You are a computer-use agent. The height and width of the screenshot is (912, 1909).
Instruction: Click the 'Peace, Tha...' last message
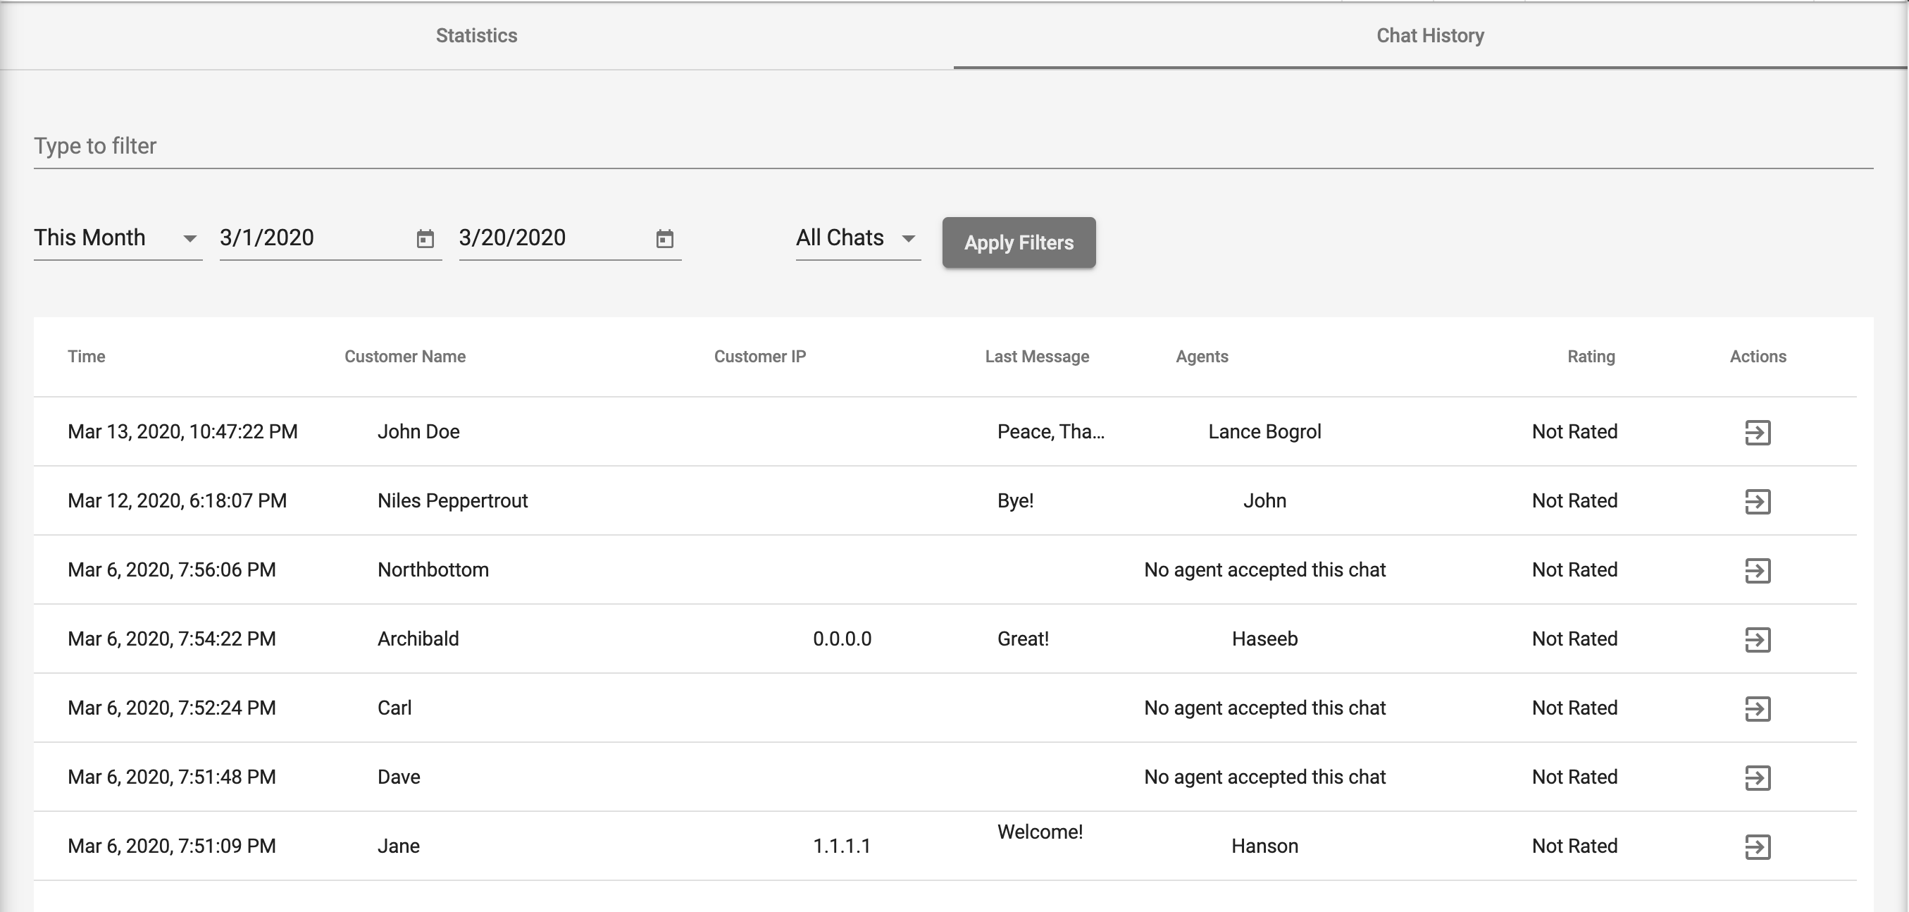click(1051, 431)
